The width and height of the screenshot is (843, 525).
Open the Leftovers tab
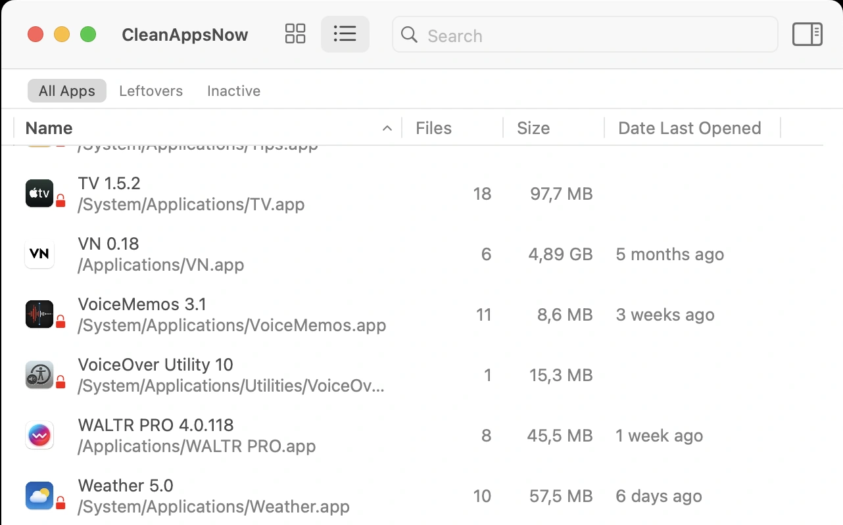tap(151, 91)
